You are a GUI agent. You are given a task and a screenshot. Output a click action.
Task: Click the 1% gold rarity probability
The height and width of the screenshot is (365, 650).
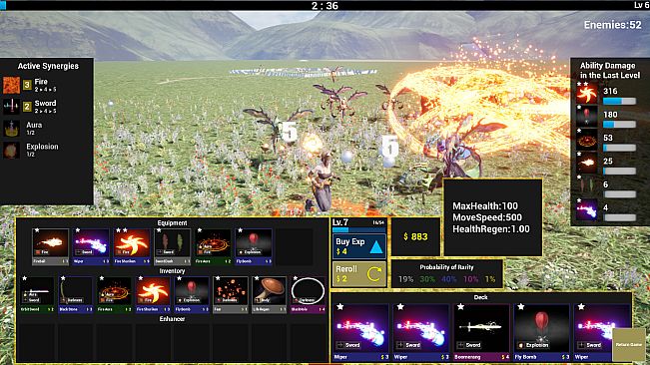(x=490, y=279)
